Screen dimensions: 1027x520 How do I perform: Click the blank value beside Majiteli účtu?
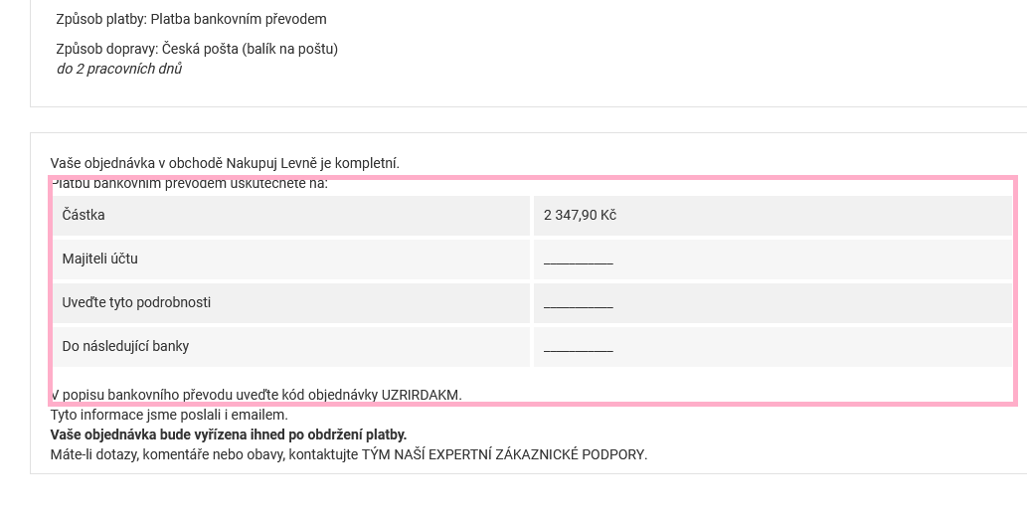pos(579,260)
